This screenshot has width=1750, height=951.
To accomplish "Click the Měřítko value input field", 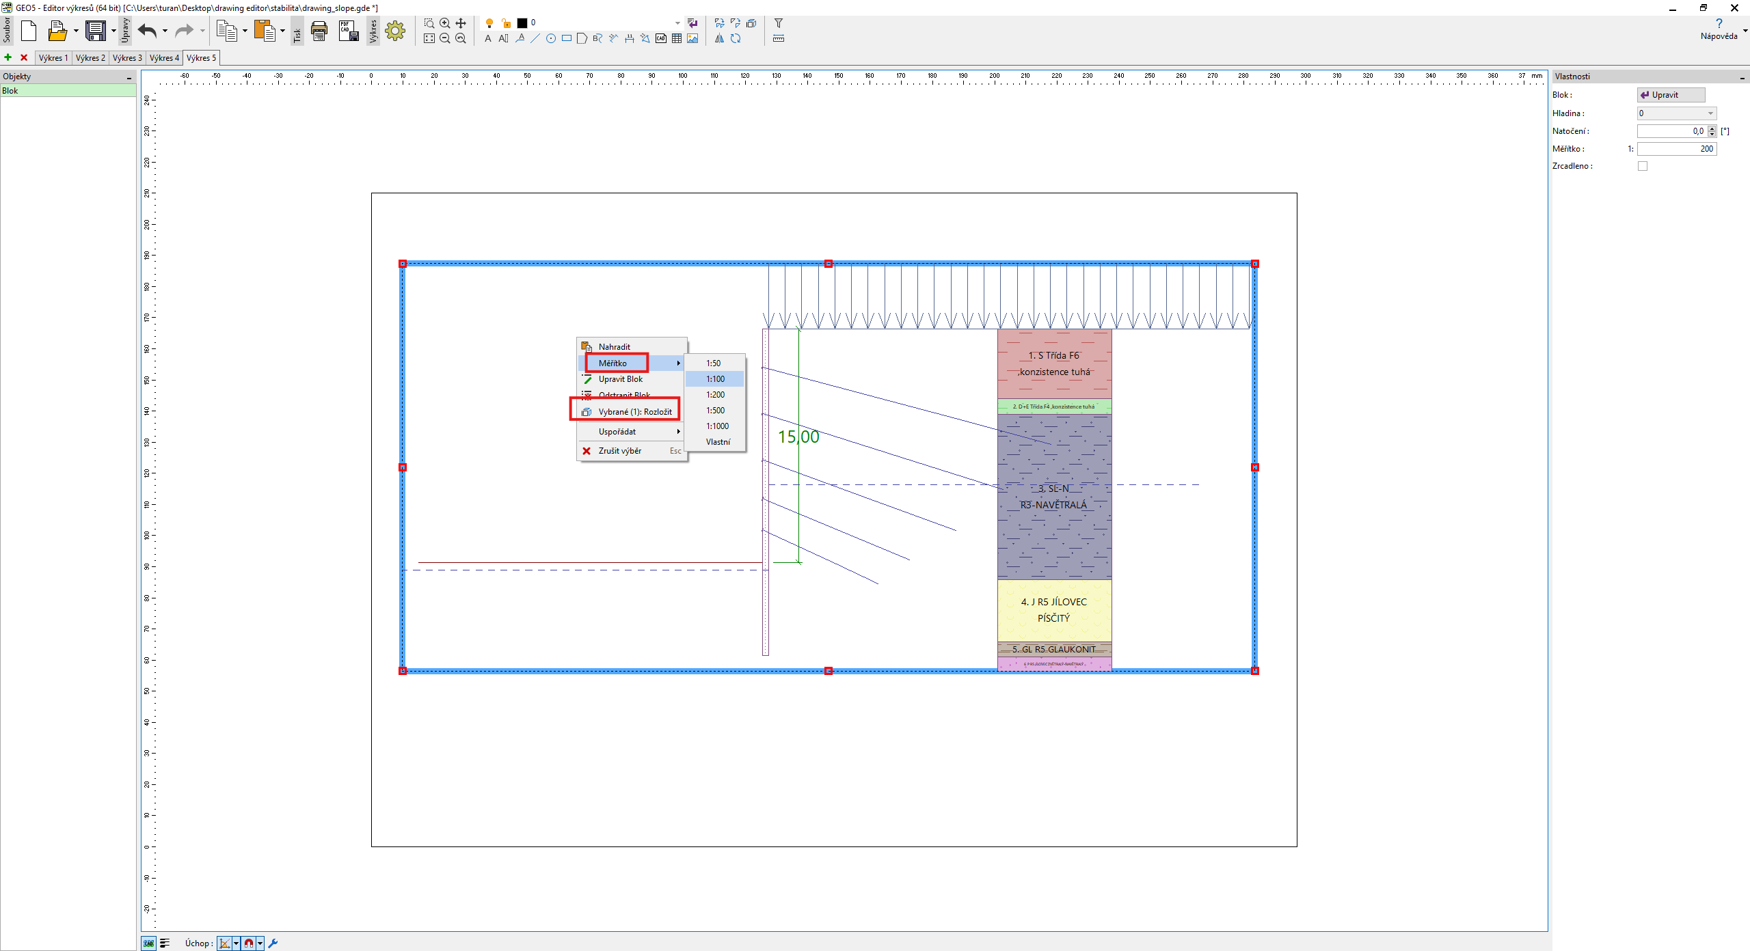I will [x=1676, y=149].
